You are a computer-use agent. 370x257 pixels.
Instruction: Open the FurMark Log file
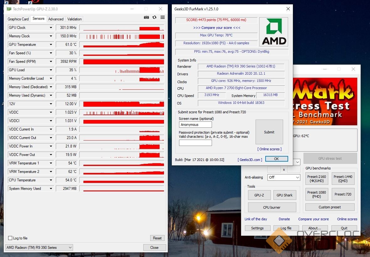point(286,228)
